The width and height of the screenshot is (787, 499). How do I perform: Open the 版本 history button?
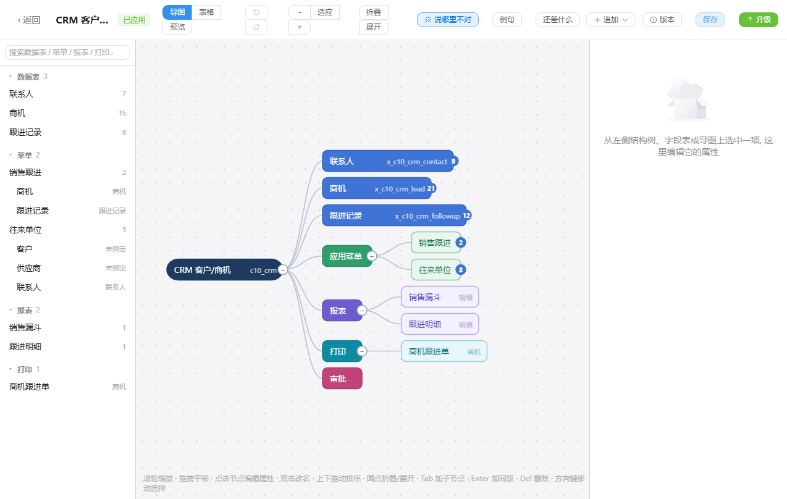[662, 20]
